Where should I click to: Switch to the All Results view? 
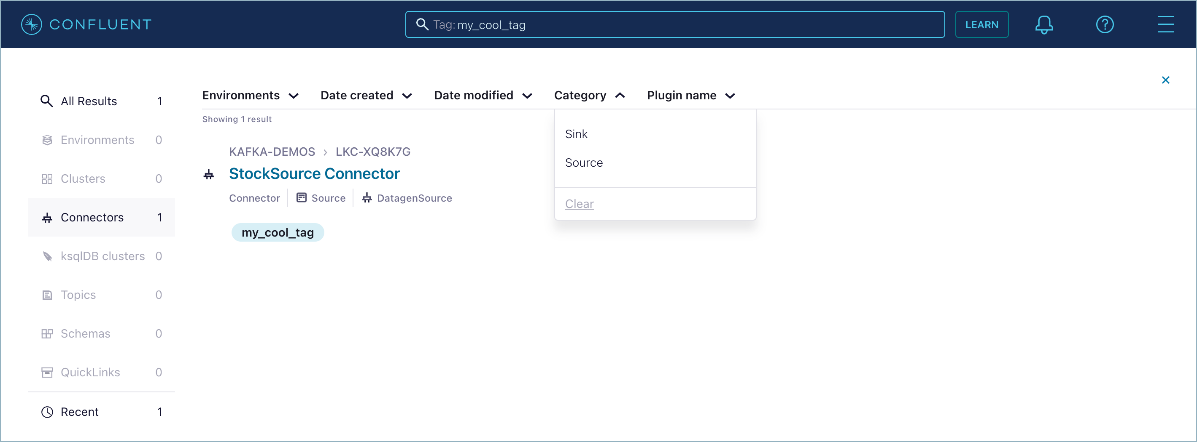(x=89, y=101)
